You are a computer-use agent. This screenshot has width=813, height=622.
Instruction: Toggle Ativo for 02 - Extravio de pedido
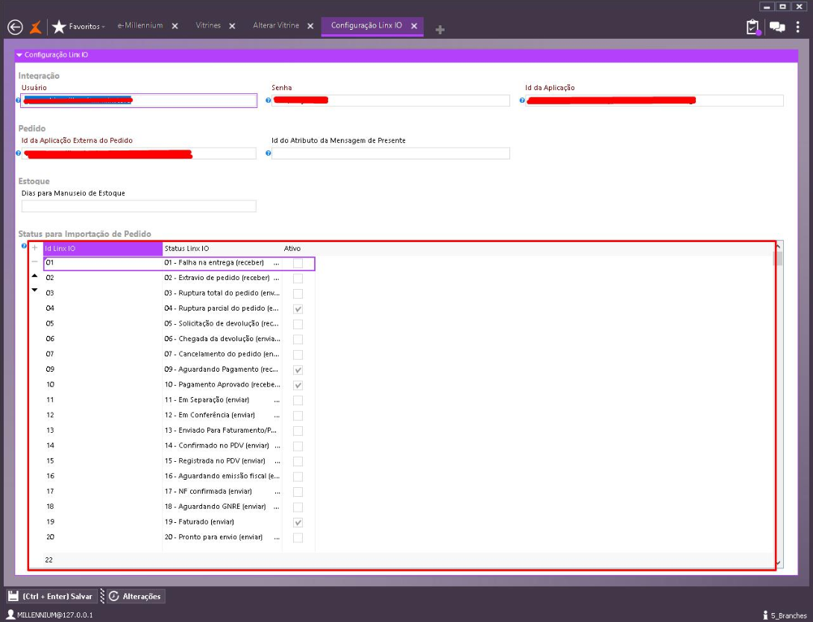click(x=298, y=279)
